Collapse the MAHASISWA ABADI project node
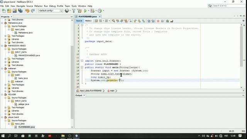Image resolution: width=247 pixels, height=139 pixels. [x=2, y=46]
